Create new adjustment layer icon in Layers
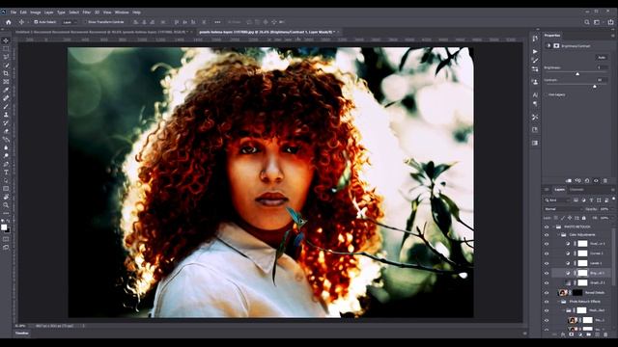The width and height of the screenshot is (618, 347). pyautogui.click(x=579, y=334)
